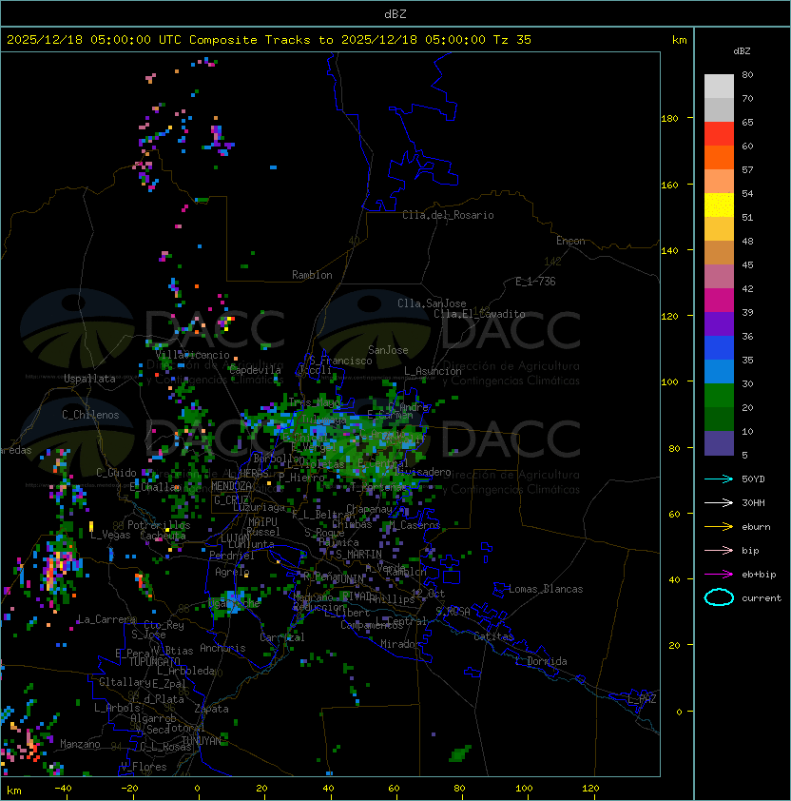Pick the bright yellow 51–54 dBZ swatch

coord(719,205)
